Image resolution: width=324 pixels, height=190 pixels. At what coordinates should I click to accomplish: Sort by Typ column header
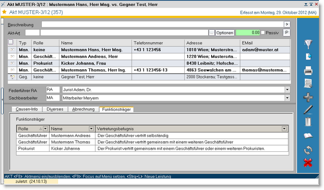[x=24, y=43]
